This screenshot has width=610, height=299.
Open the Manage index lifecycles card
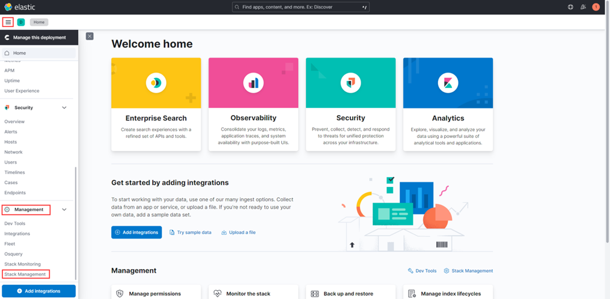click(x=448, y=292)
